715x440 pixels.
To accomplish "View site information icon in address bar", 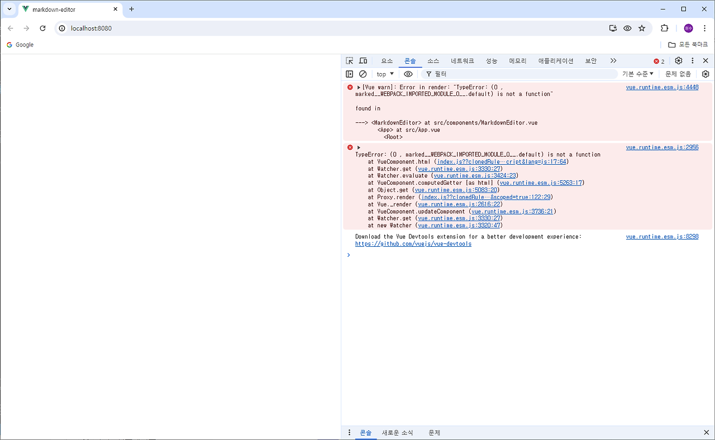I will pos(62,28).
